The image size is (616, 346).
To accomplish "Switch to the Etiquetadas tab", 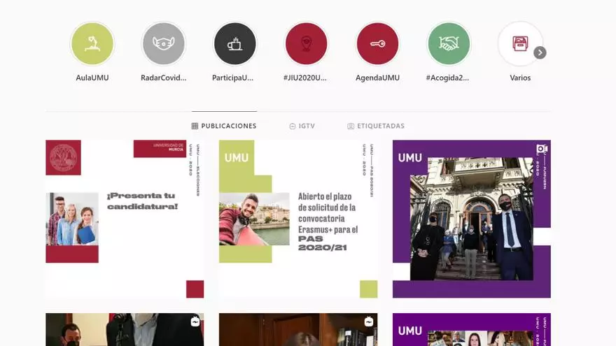I will pyautogui.click(x=376, y=126).
